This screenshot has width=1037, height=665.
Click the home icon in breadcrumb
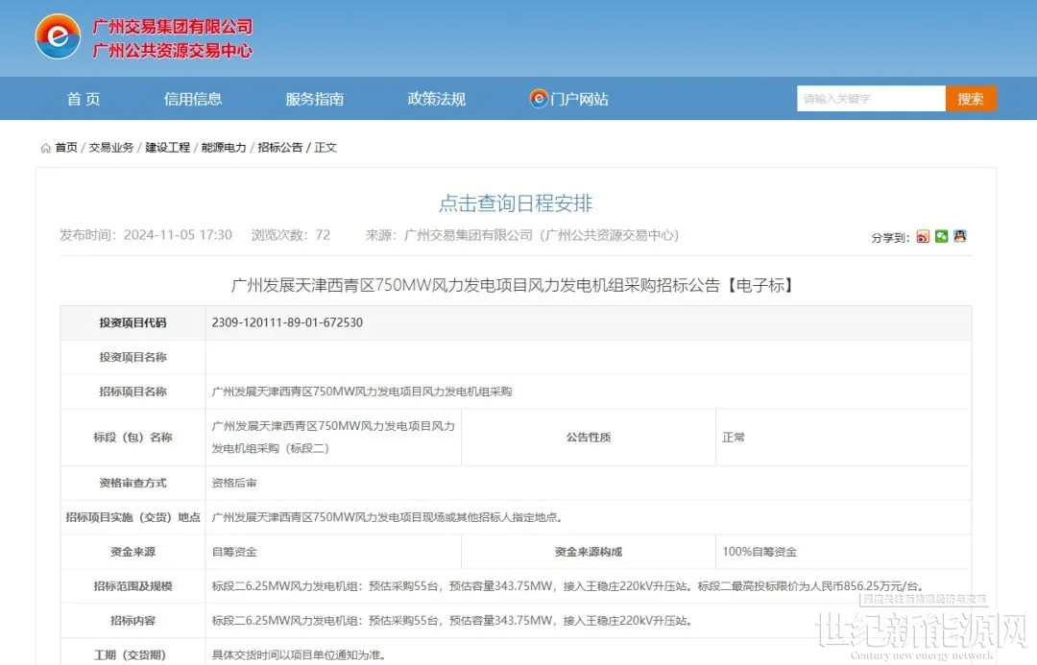(45, 148)
